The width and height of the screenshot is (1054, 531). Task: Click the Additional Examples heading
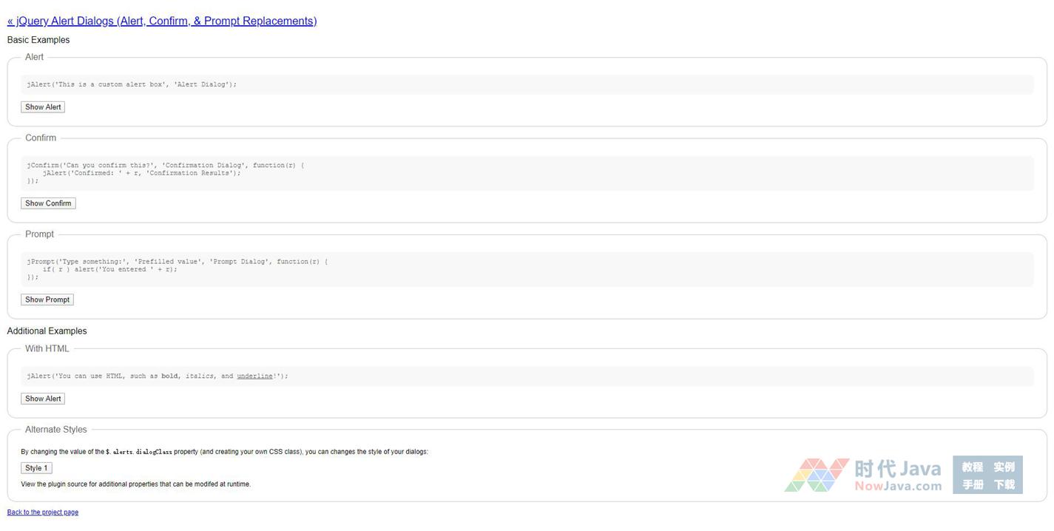coord(47,331)
